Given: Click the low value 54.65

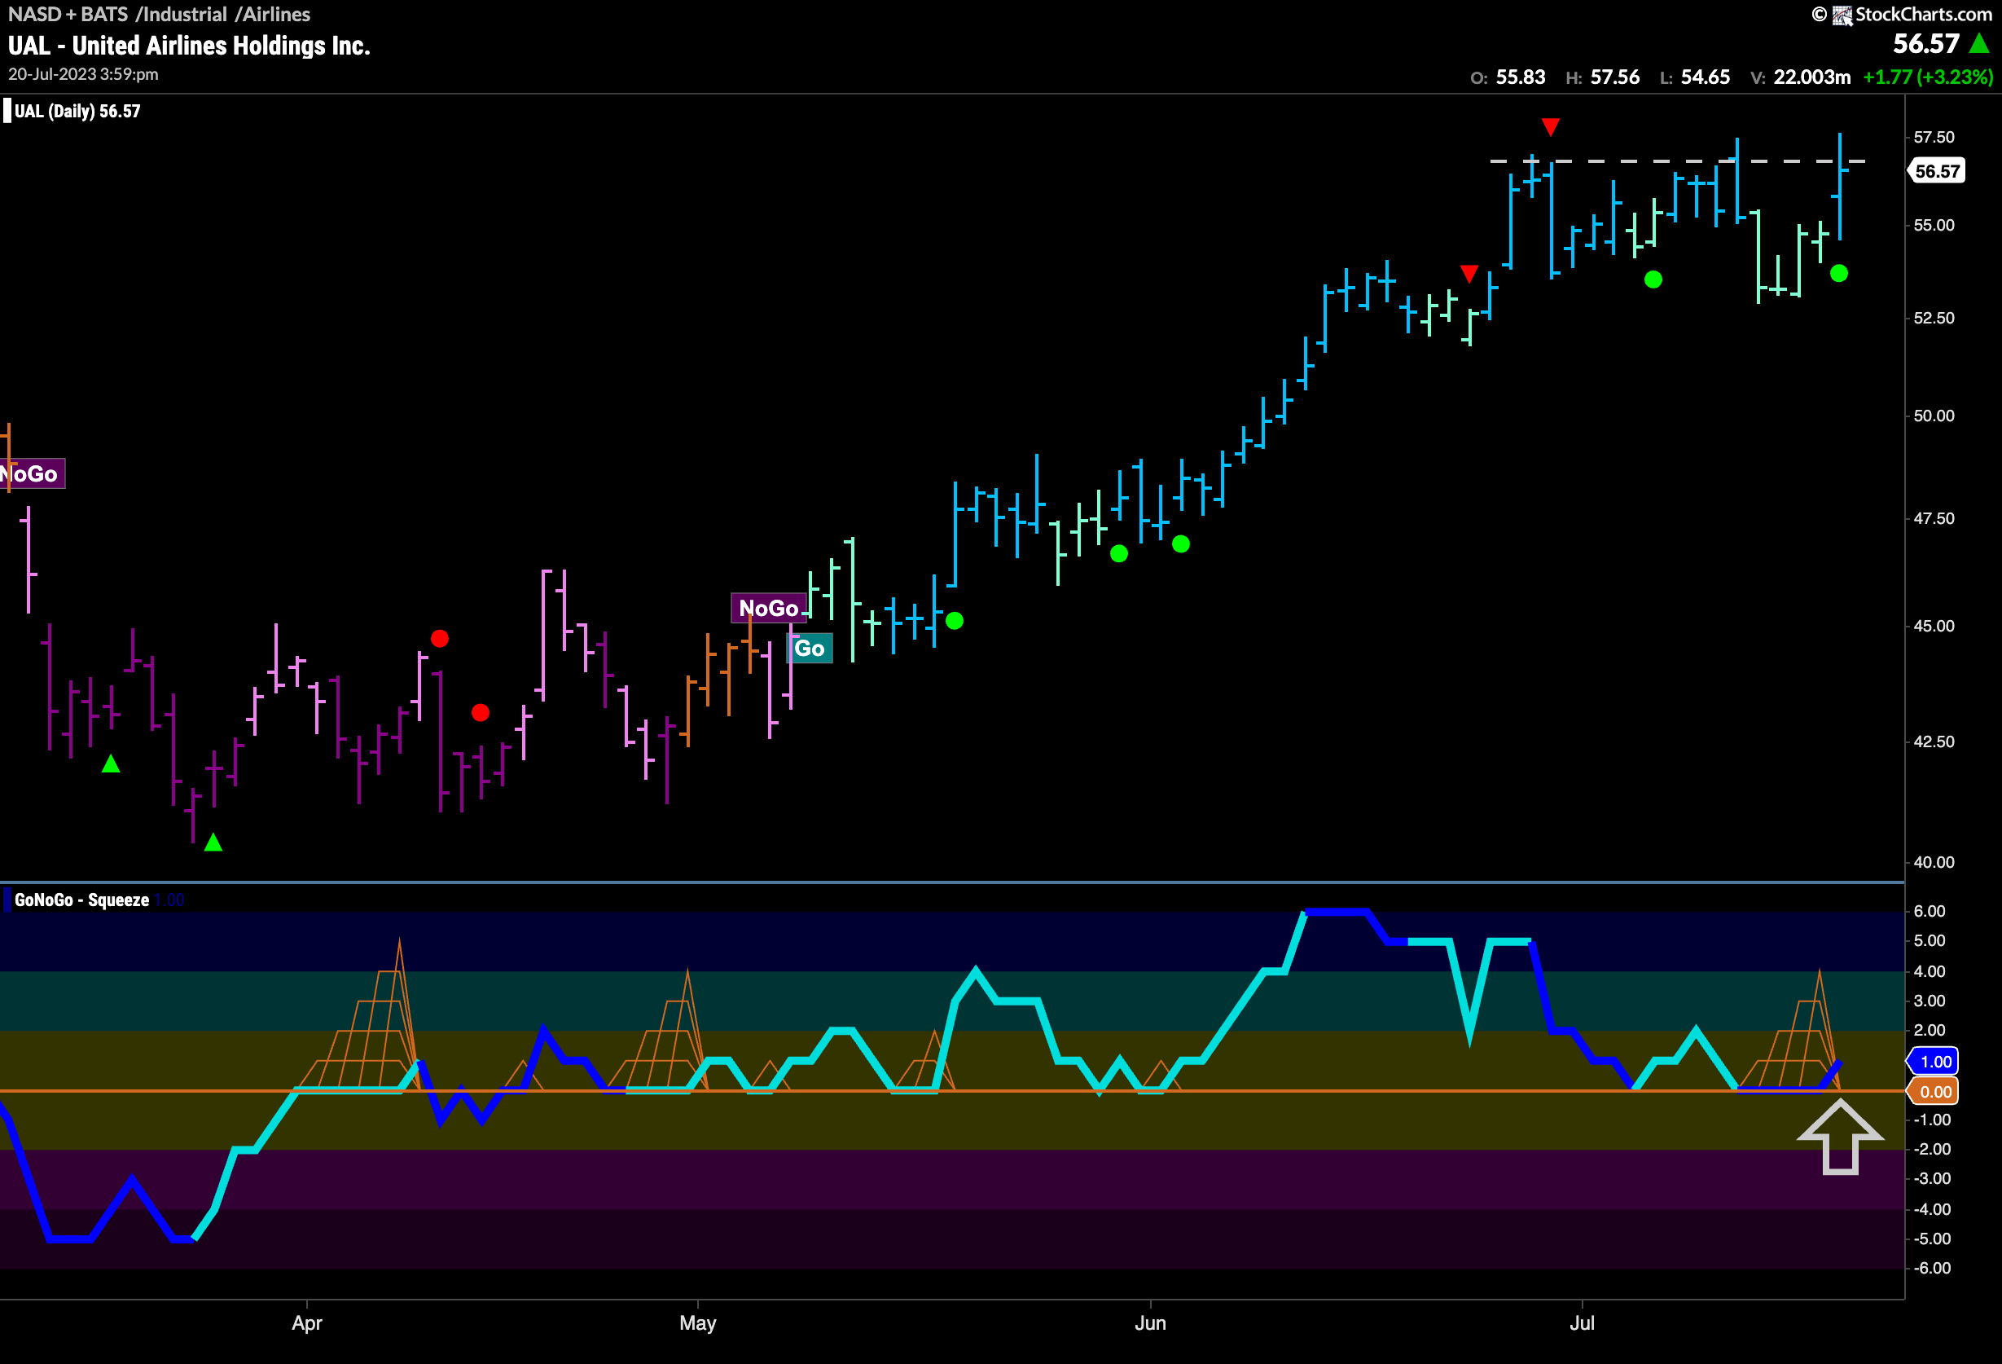Looking at the screenshot, I should coord(1705,77).
